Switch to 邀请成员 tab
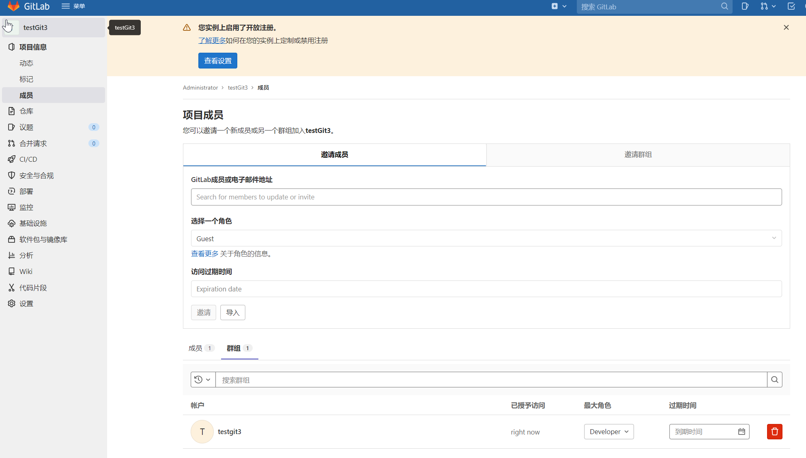806x458 pixels. [x=335, y=154]
